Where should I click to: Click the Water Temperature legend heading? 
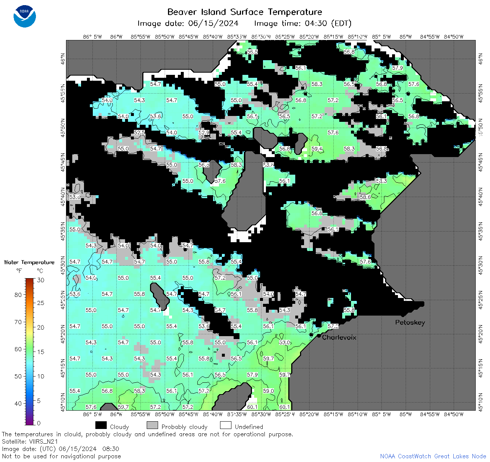(x=29, y=262)
